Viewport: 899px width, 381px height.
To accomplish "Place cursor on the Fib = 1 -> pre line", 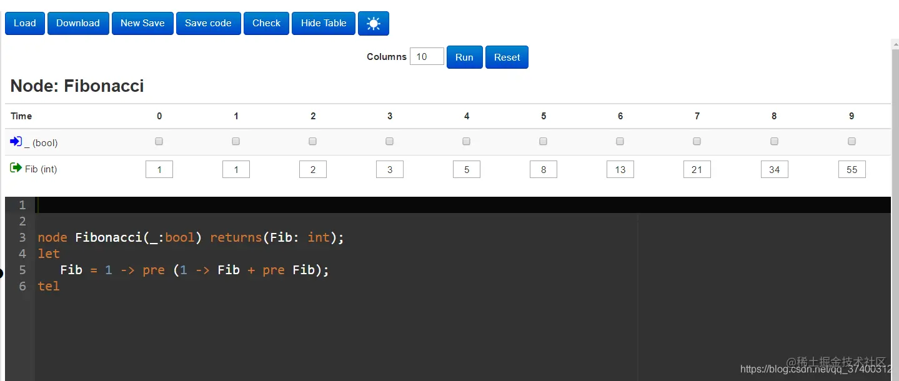I will point(194,270).
